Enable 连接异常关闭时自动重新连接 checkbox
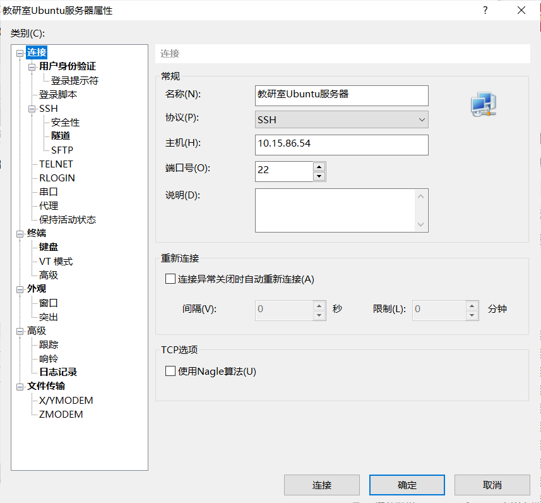The image size is (541, 503). tap(169, 278)
